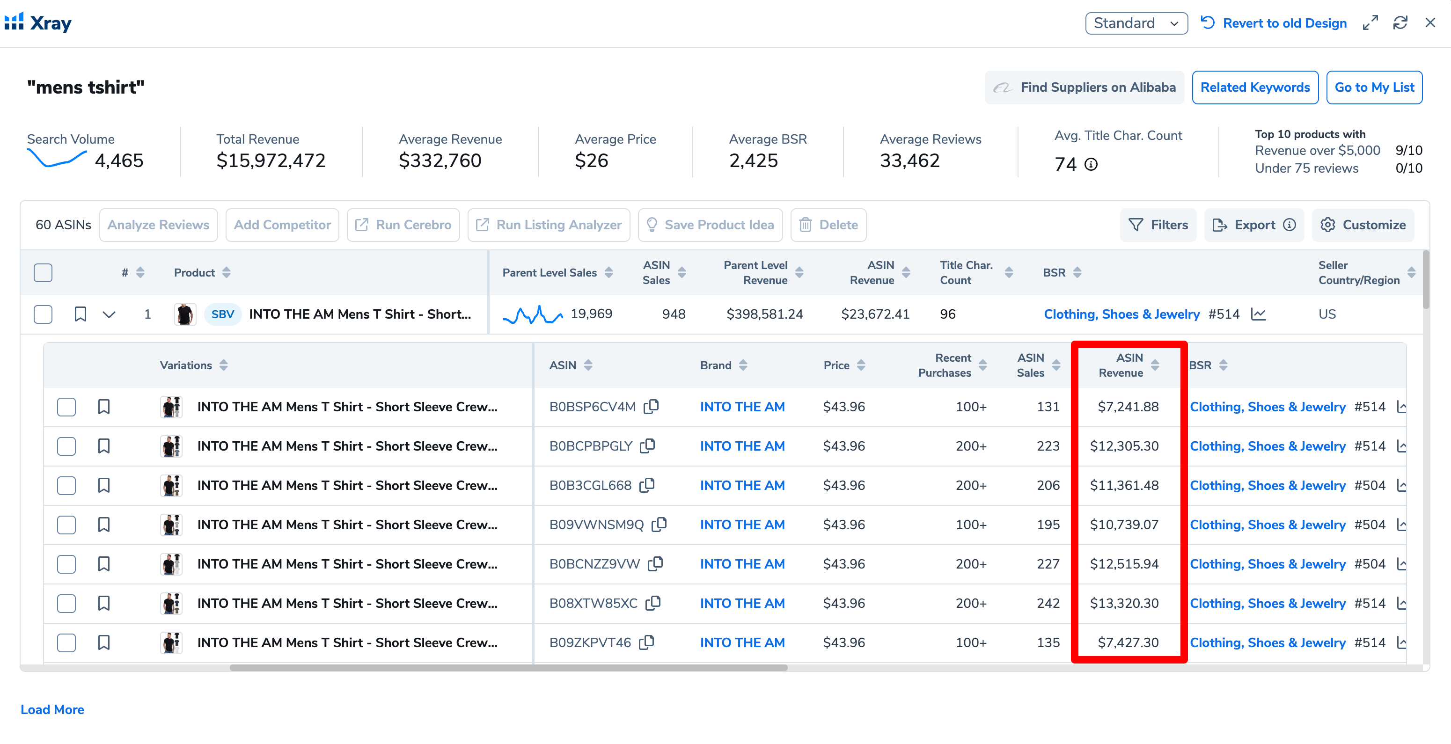Bookmark the first INTO THE AM parent product

point(81,314)
